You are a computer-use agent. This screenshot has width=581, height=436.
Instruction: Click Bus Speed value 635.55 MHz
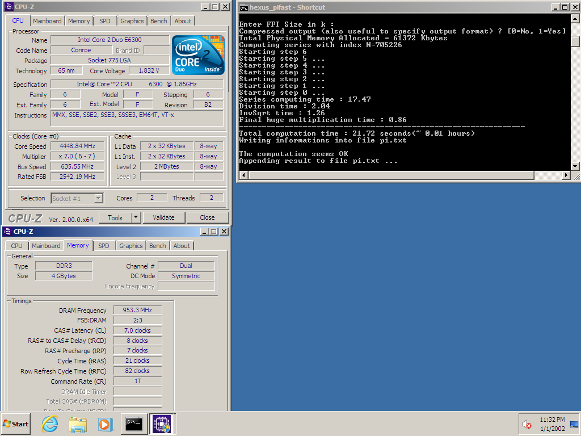click(x=77, y=167)
